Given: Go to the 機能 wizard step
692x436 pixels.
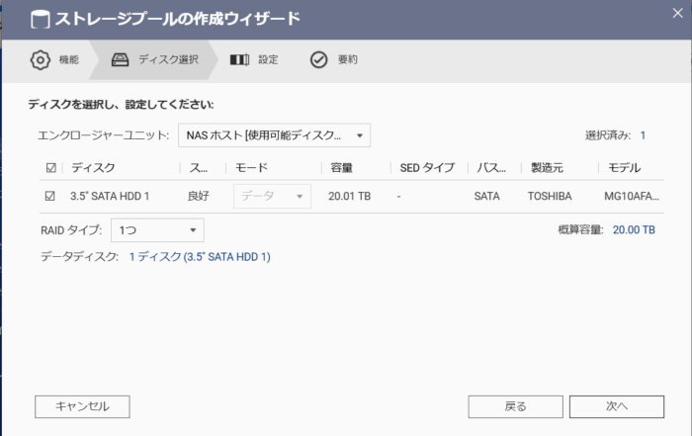Looking at the screenshot, I should point(68,59).
